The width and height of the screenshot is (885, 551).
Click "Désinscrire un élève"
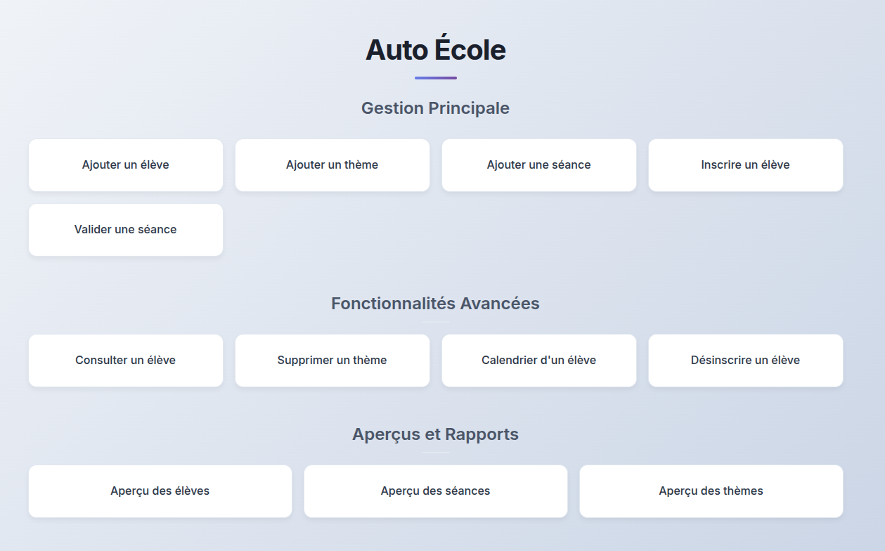tap(745, 360)
